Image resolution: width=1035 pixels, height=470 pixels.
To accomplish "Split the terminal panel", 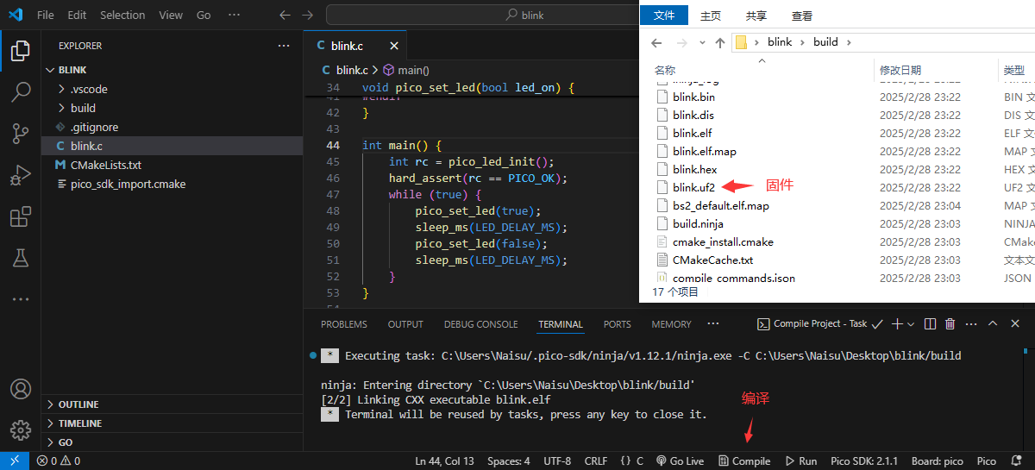I will tap(930, 324).
